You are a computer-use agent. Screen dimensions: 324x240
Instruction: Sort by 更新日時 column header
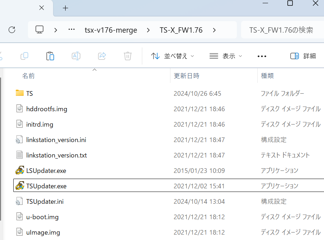(186, 76)
